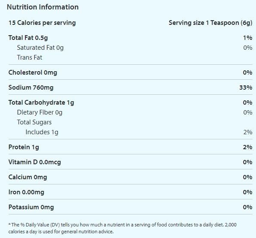Click the Calcium 0mg label

pos(27,177)
